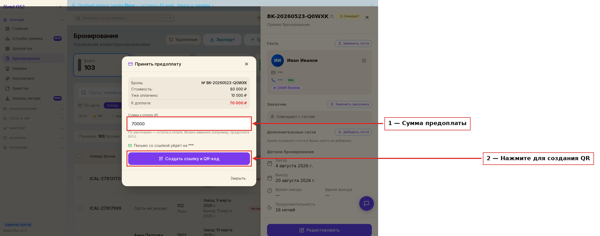Screen dimensions: 600x236
Task: Click Совпадает с гостем field
Action: click(x=319, y=117)
